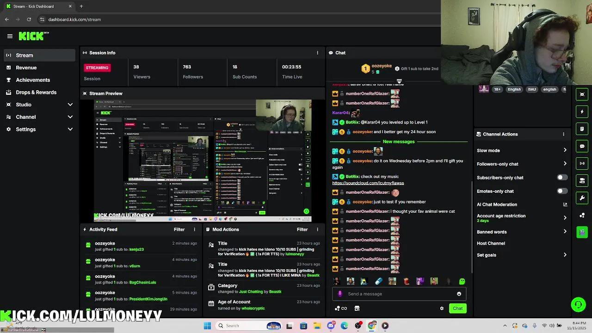The height and width of the screenshot is (333, 592).
Task: Click the green clapperboard icon in right strip
Action: pos(582,232)
